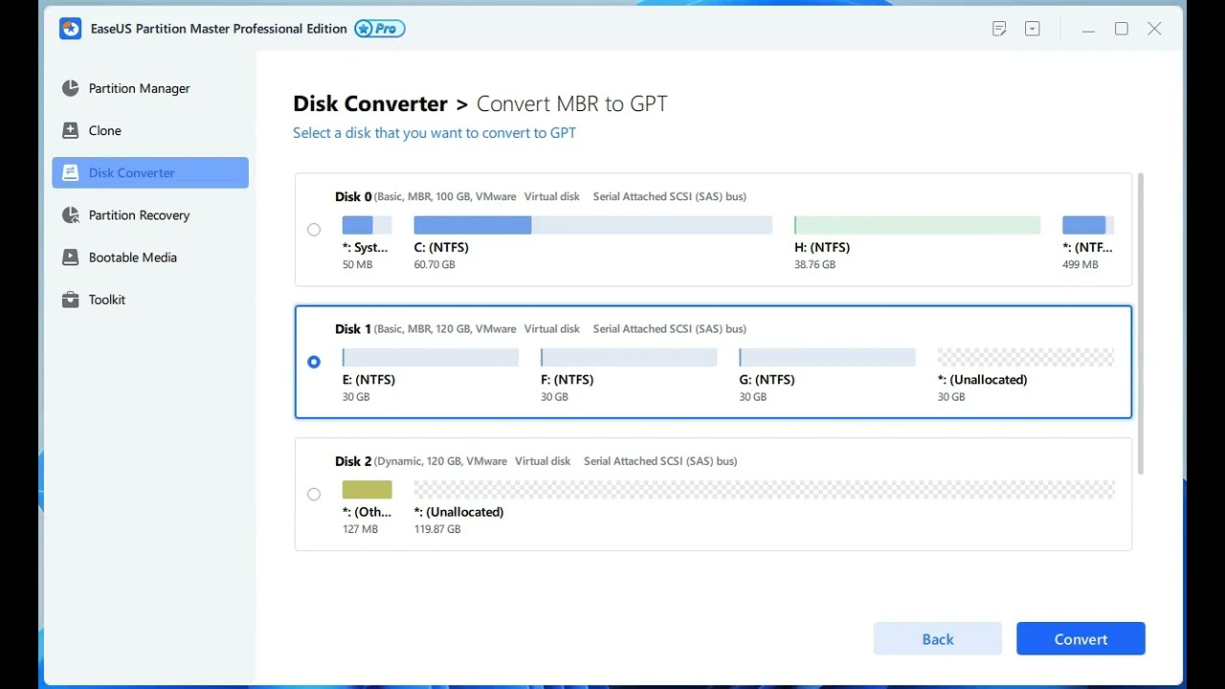Click the 'G: (NTFS)' label
1225x689 pixels.
[x=768, y=379]
